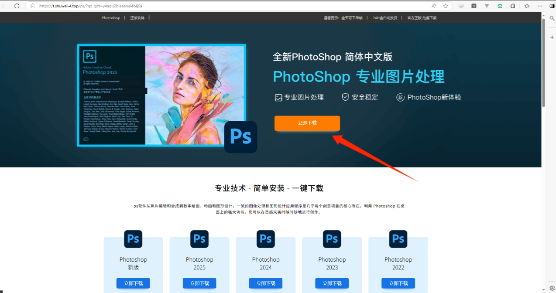Click the Photoshop 2023 card title

[332, 263]
